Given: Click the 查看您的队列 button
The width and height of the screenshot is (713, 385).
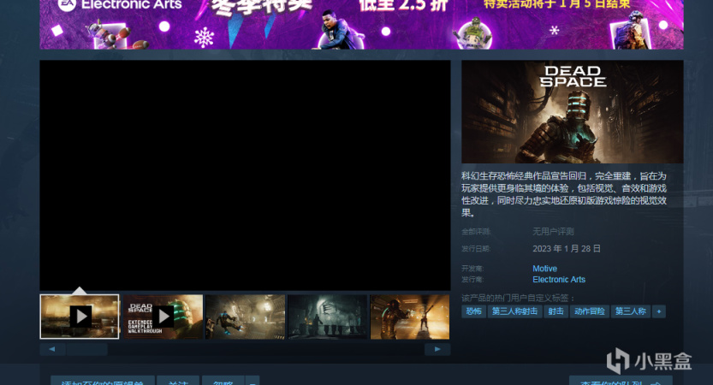Looking at the screenshot, I should tap(621, 382).
